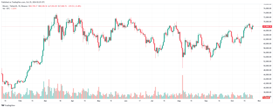Click the red 67,868.76 current price tag

pyautogui.click(x=267, y=26)
